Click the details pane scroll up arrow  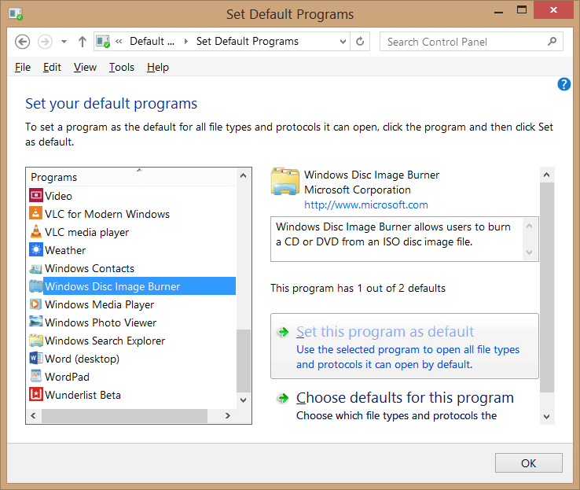pos(547,175)
